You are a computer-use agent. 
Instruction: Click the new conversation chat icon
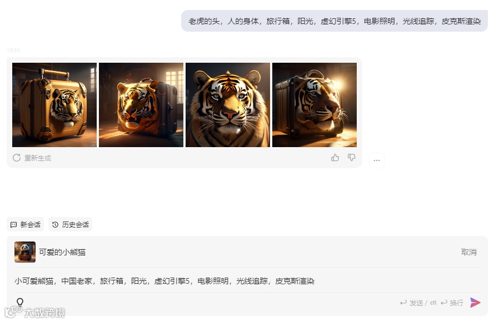tap(13, 224)
